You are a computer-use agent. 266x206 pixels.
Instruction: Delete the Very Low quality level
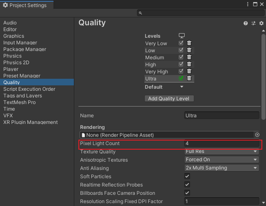click(189, 43)
